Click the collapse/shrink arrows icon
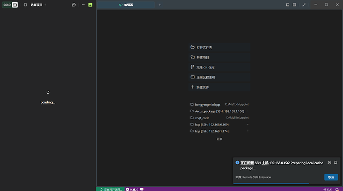Image resolution: width=343 pixels, height=191 pixels. pos(304,5)
